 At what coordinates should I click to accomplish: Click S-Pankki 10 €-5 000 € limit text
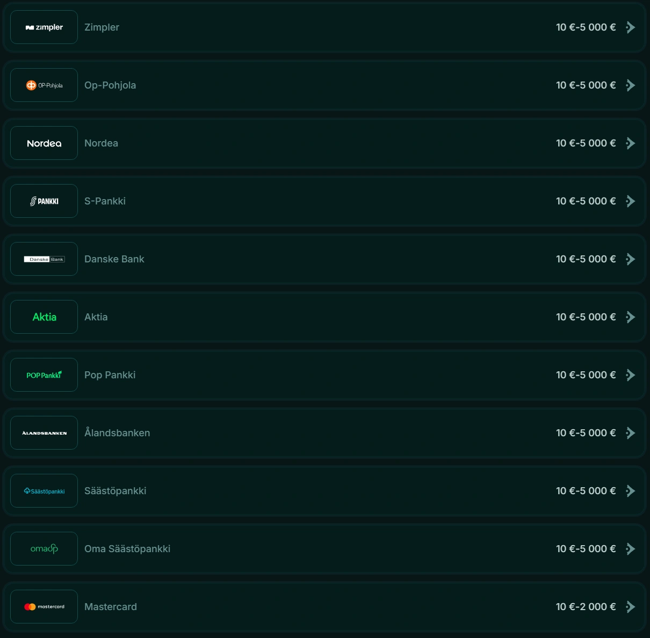coord(586,201)
